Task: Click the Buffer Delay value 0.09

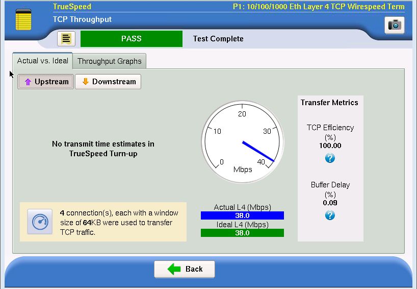Action: [330, 203]
